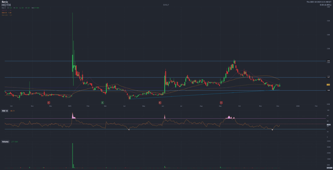This screenshot has width=333, height=170.
Task: Click the orange current price tag on axis
Action: pos(328,85)
